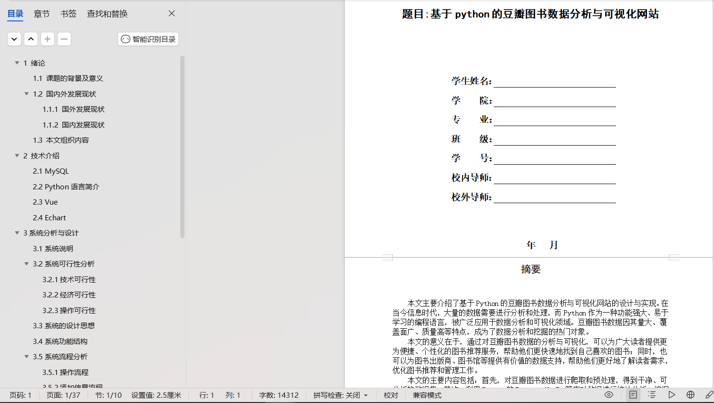Open the 书签 tab
The image size is (714, 403).
pos(68,14)
